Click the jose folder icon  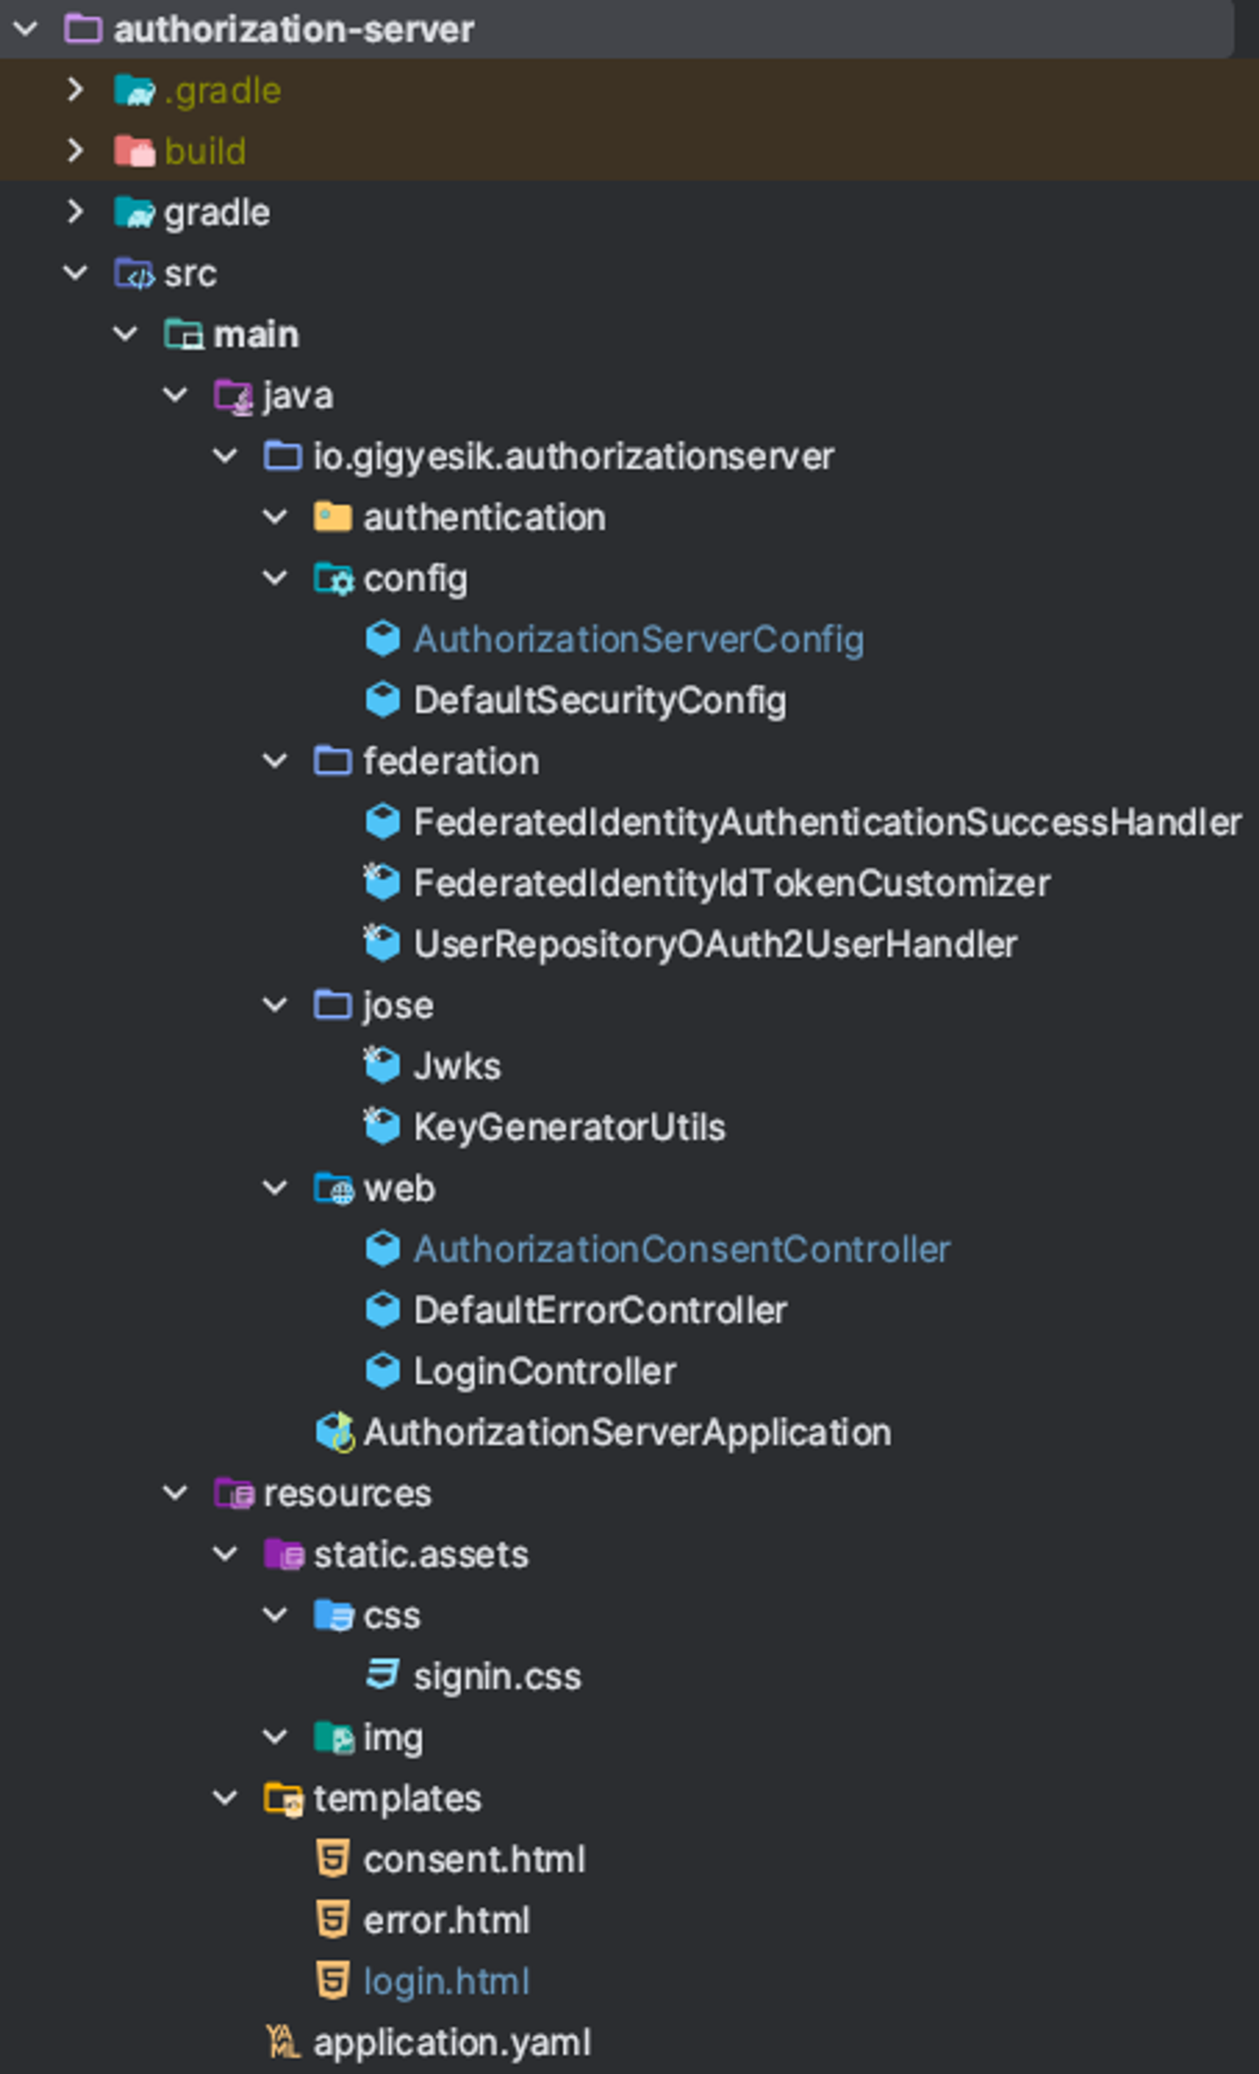(332, 1005)
